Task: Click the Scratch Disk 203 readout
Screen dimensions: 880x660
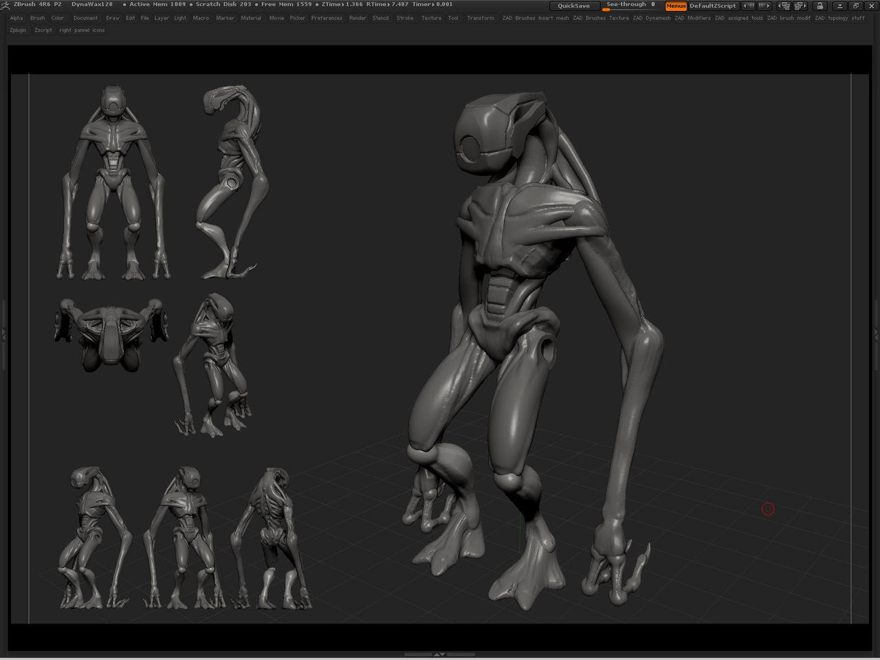Action: (x=223, y=4)
